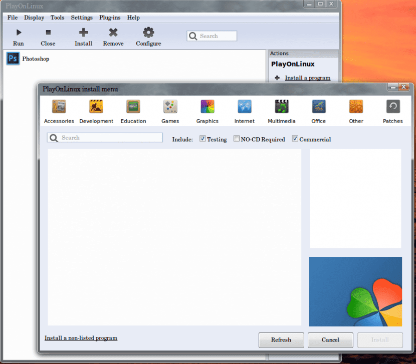Minimize the install menu dialog
The height and width of the screenshot is (364, 416).
(393, 87)
